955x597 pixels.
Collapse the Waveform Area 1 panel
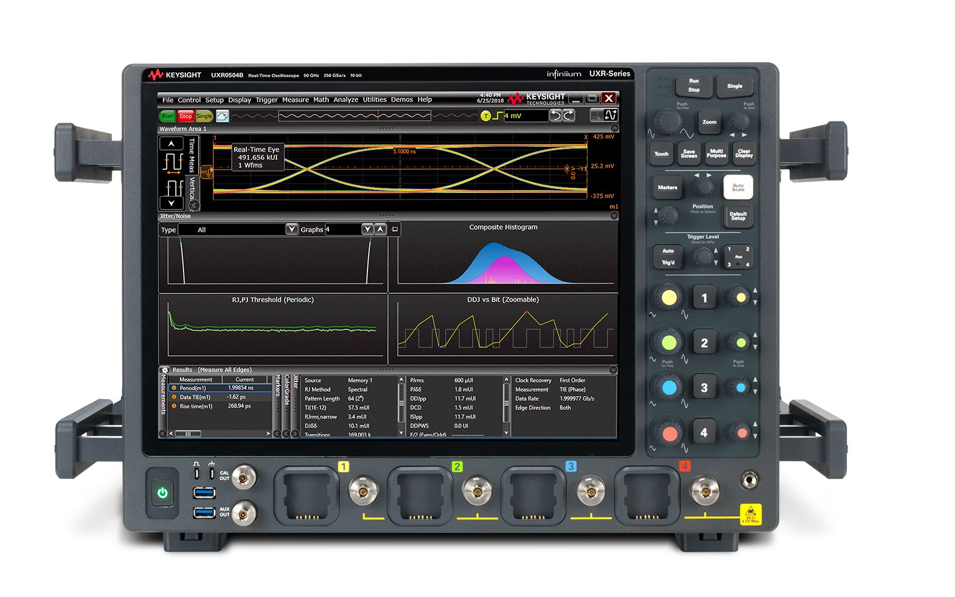(614, 128)
